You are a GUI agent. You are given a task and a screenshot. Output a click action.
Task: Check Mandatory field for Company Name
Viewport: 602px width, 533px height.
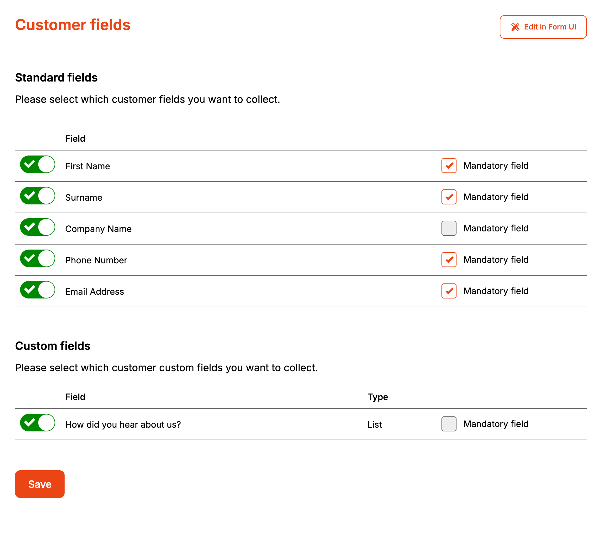(449, 228)
